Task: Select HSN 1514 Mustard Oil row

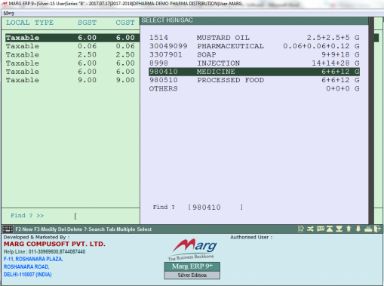Action: pos(254,38)
